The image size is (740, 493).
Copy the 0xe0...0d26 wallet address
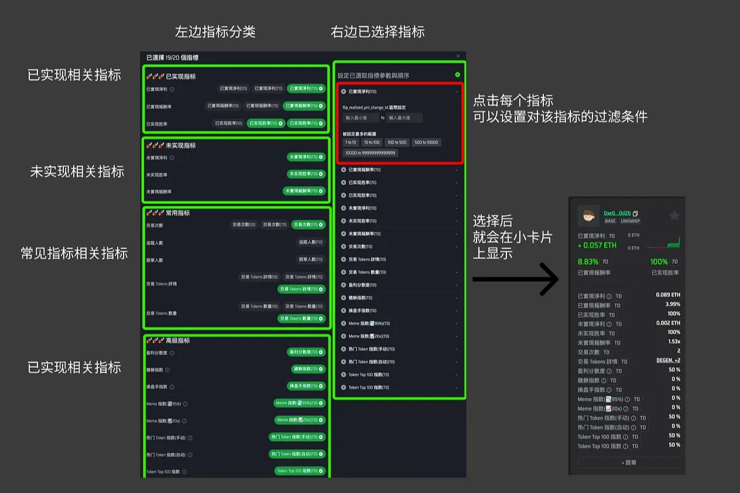pyautogui.click(x=636, y=213)
